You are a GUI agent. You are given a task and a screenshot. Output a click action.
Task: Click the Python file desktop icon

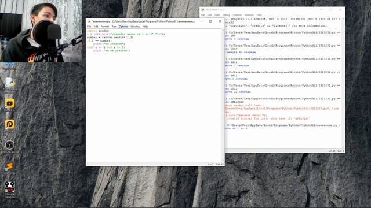pos(10,83)
